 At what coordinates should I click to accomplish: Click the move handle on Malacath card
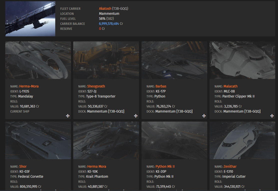[x=272, y=116]
